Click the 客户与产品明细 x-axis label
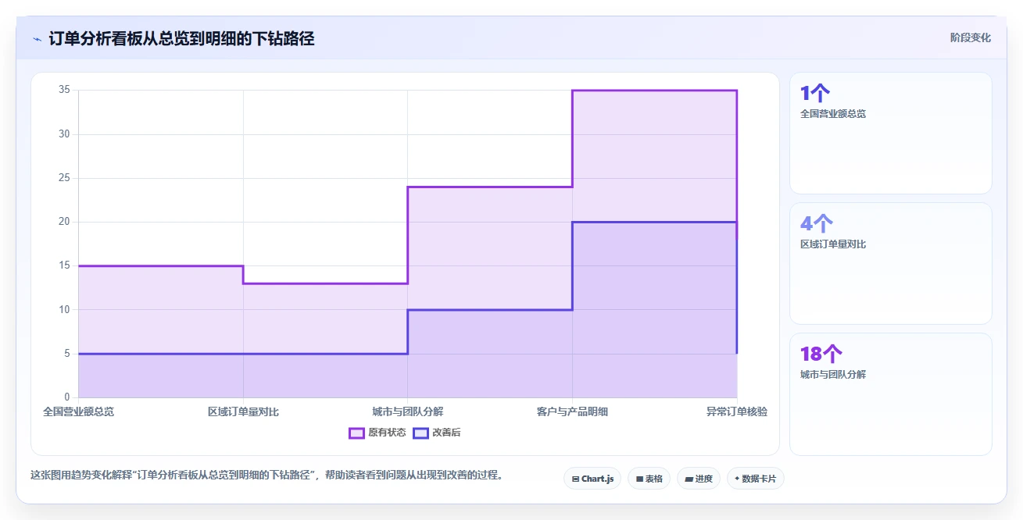The width and height of the screenshot is (1023, 520). point(572,411)
